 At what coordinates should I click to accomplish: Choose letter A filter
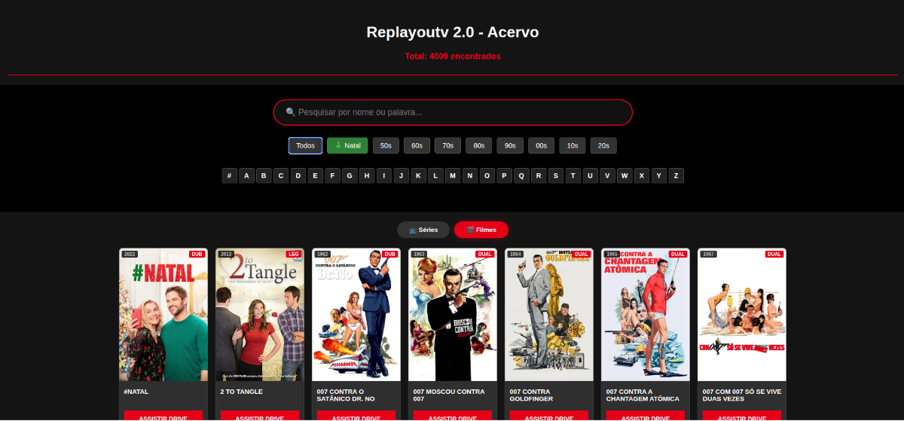click(x=246, y=175)
